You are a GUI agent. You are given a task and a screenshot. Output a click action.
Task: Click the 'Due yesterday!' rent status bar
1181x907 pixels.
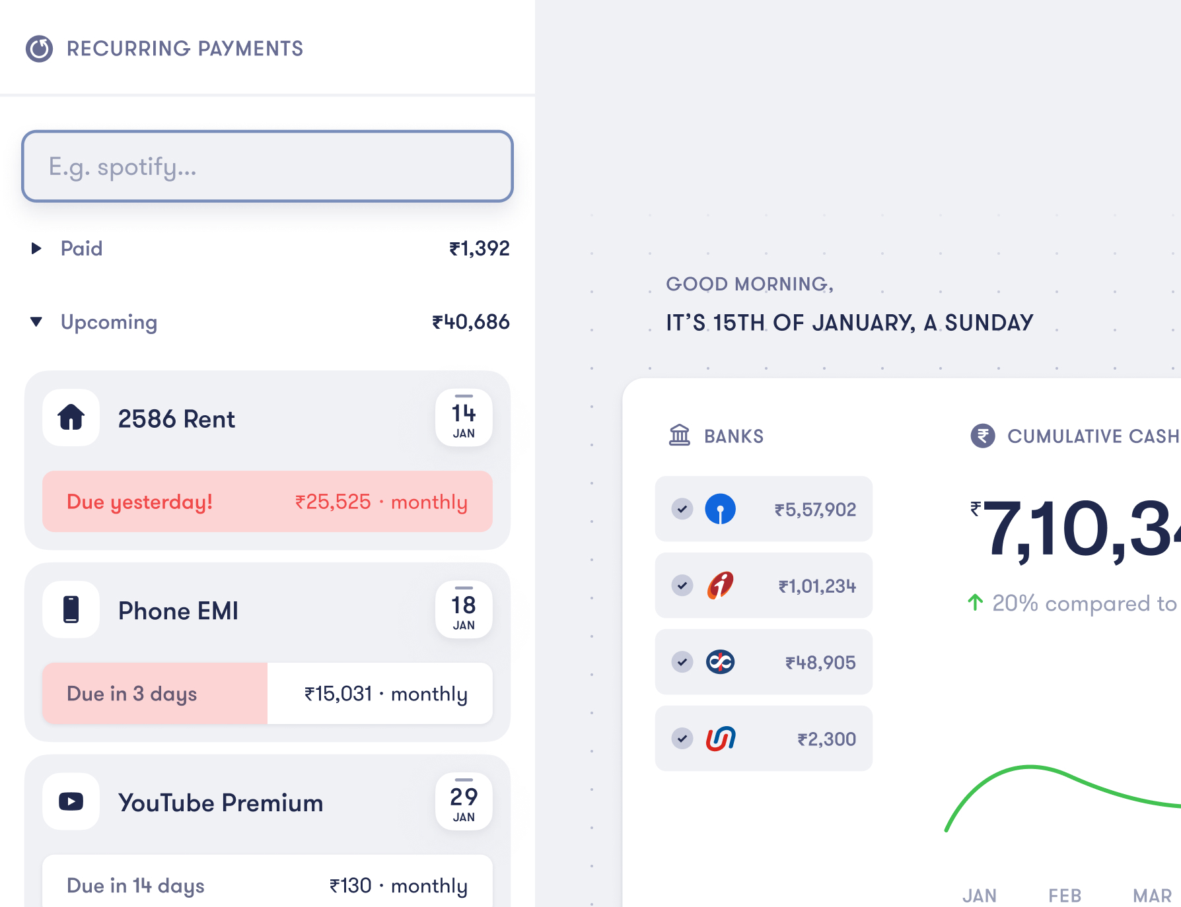(x=268, y=502)
